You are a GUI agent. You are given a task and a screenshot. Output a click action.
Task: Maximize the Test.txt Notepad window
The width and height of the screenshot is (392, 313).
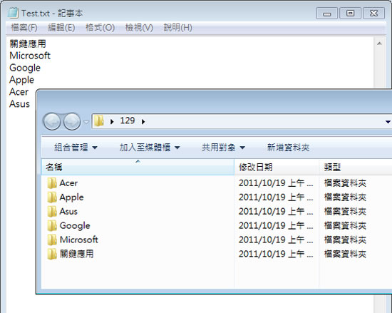350,14
